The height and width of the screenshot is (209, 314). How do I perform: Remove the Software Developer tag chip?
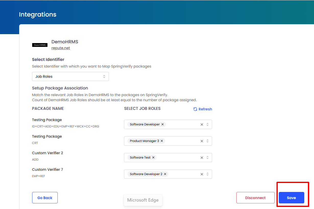click(x=163, y=124)
